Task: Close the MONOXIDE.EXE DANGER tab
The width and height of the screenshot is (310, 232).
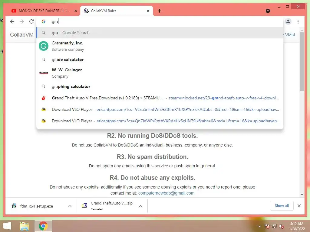Action: (x=75, y=11)
